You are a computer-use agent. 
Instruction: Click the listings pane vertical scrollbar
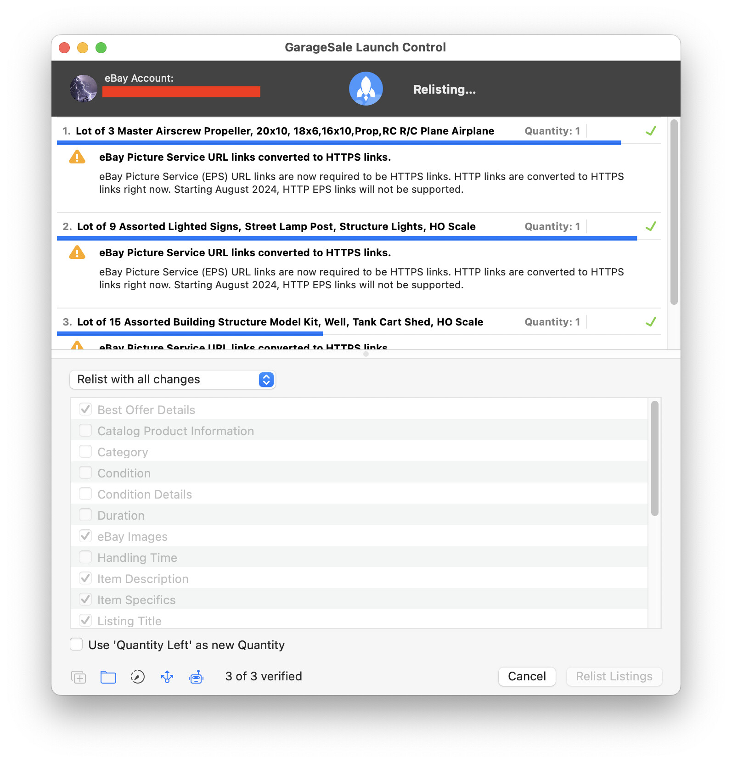(674, 212)
